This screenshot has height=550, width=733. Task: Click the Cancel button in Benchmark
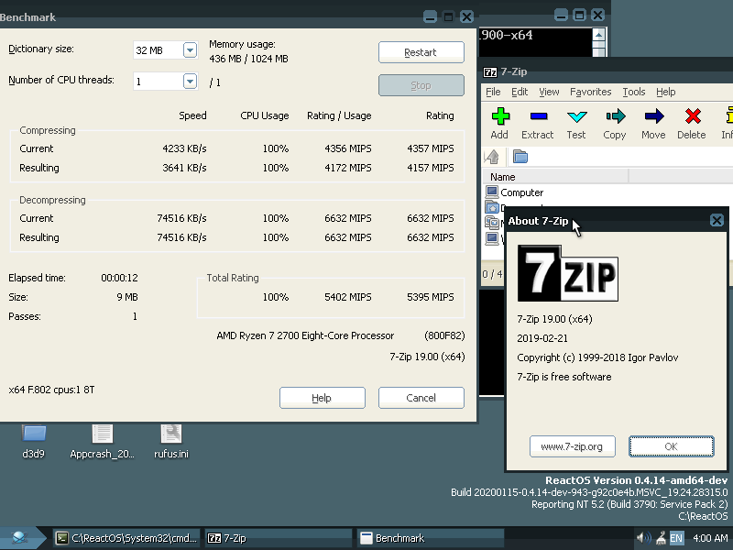tap(421, 398)
